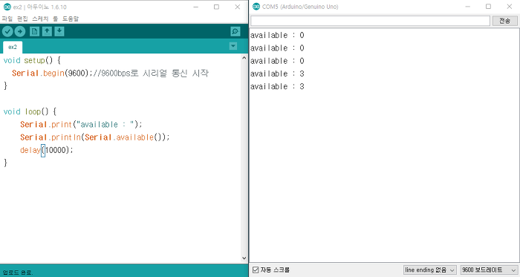Click the editor scrollbar up arrow

click(244, 58)
